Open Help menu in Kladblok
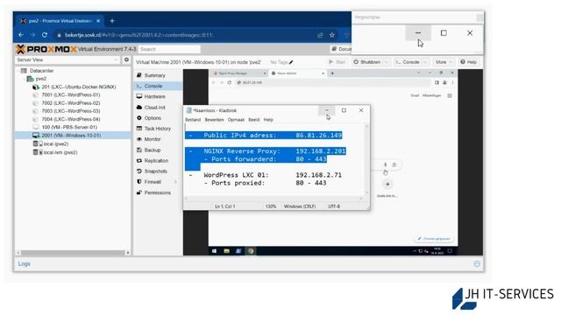Screen dimensions: 561x315 268,120
